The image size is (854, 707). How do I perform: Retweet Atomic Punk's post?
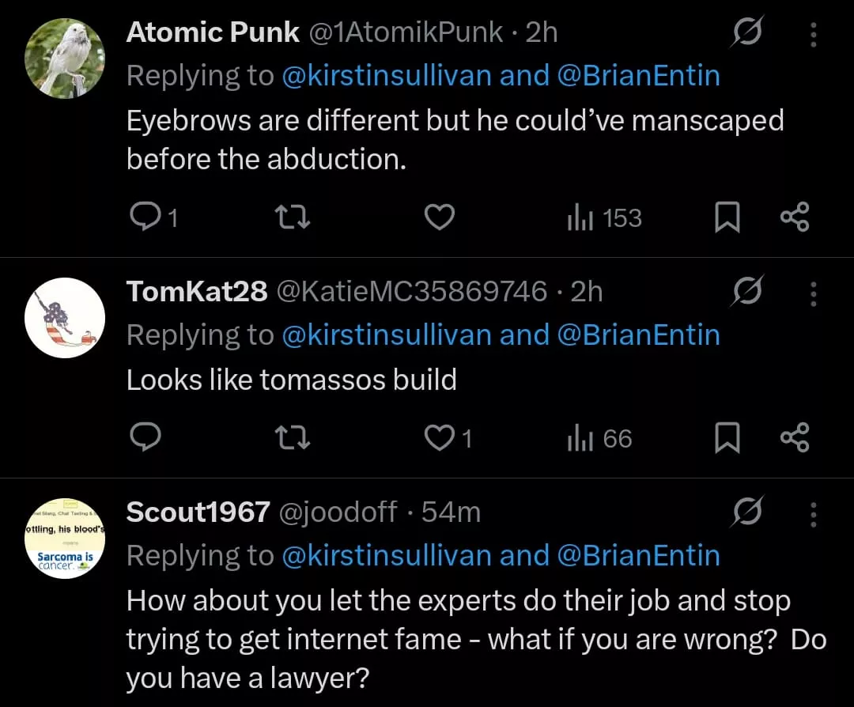click(297, 217)
